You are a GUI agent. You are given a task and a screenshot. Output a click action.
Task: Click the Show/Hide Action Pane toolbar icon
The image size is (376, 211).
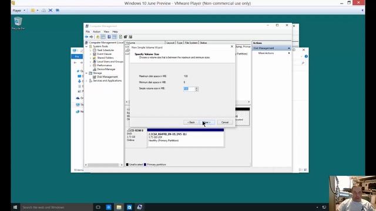pos(115,37)
